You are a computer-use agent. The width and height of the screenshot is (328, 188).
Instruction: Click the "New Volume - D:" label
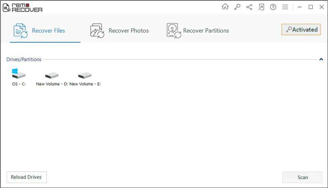(x=52, y=84)
